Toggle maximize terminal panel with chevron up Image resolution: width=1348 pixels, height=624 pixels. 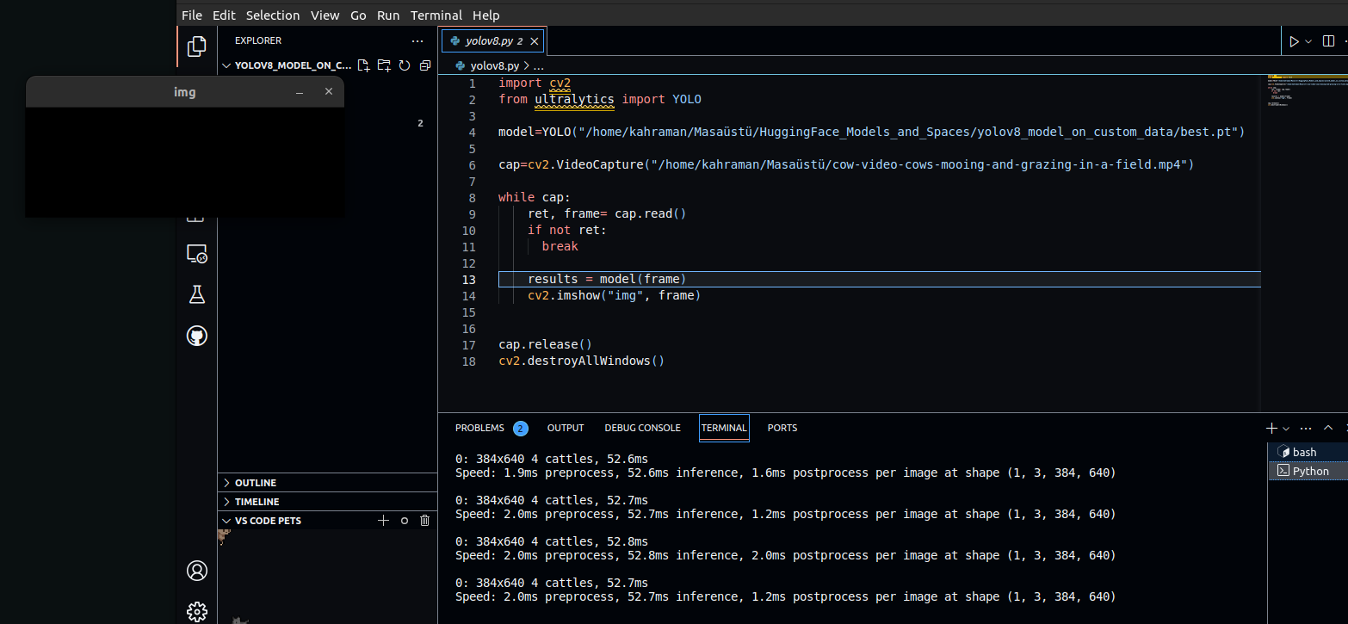(x=1328, y=428)
